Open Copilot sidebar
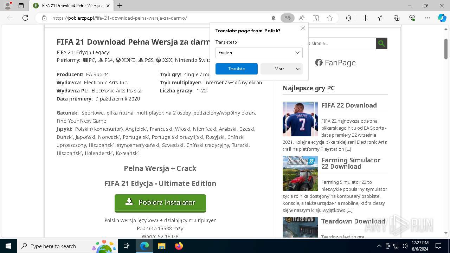Screen dimensions: 450x253 pos(442,18)
